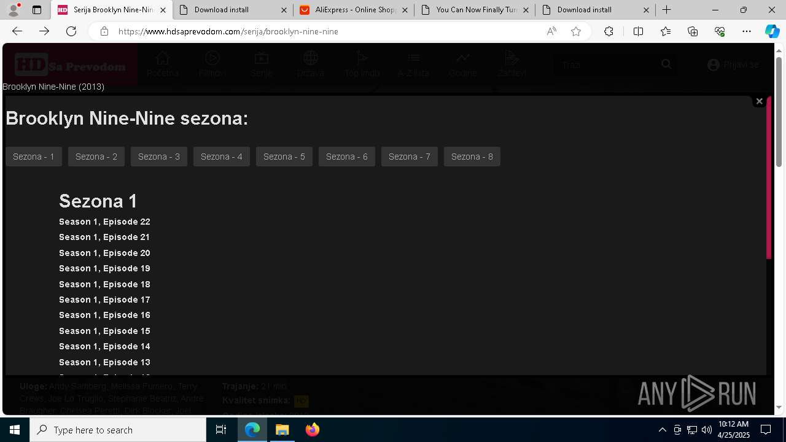Switch to Serija Brooklyn Nine-Nine tab
Screen dimensions: 786x442
tap(112, 10)
